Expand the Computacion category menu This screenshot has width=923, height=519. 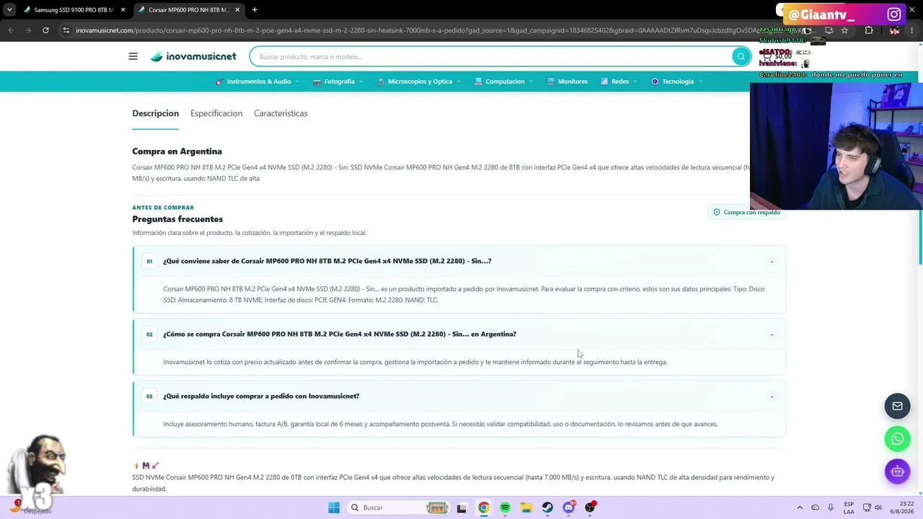coord(504,81)
